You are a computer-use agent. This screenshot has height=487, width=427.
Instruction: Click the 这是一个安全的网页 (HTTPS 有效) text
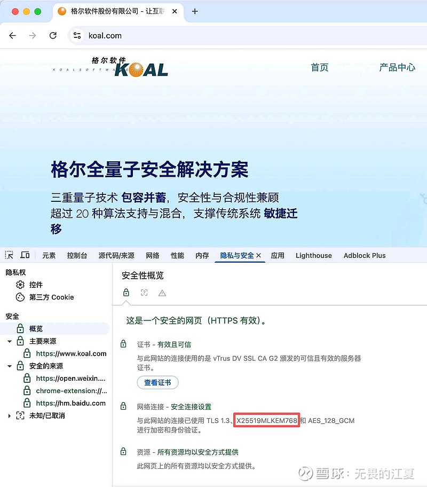pyautogui.click(x=196, y=320)
